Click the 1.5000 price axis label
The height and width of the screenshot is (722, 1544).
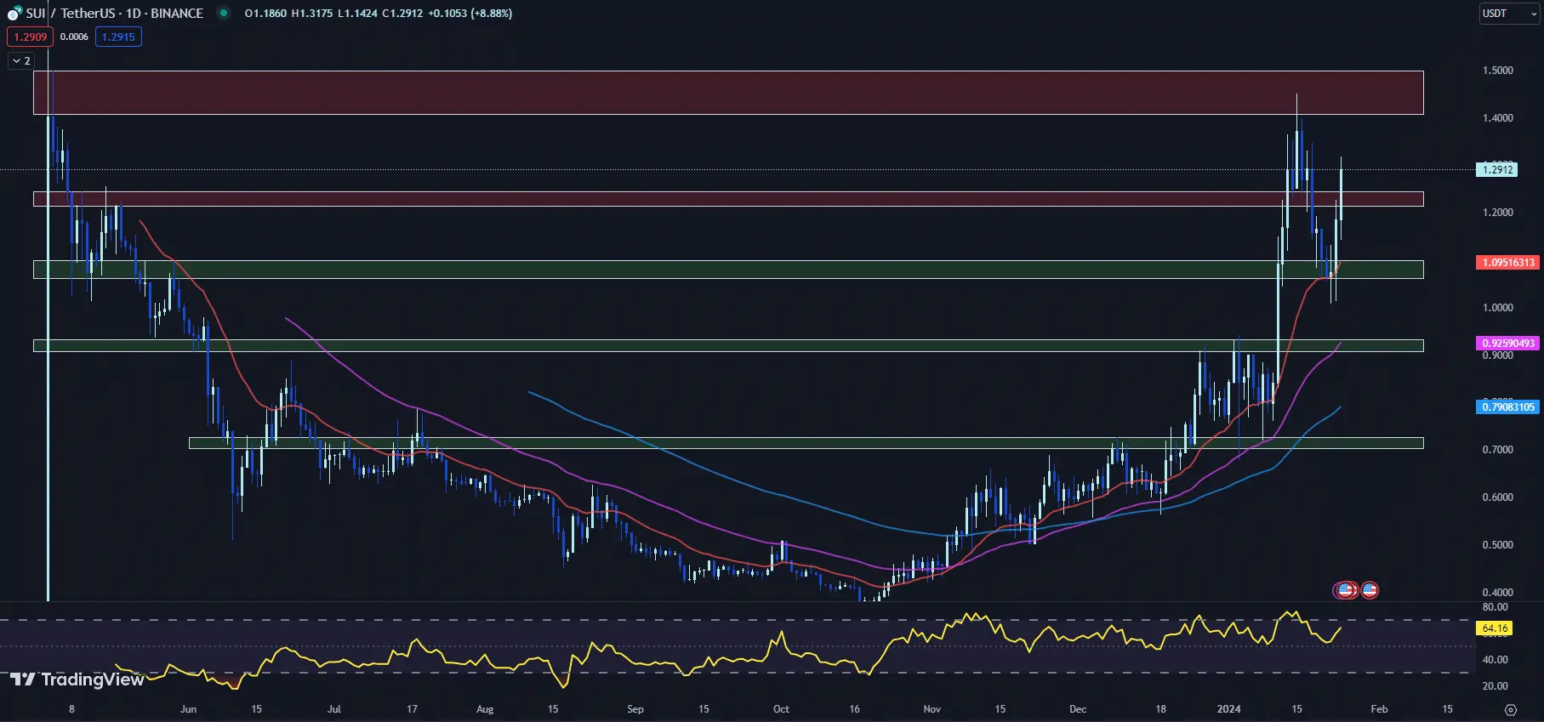click(1498, 71)
